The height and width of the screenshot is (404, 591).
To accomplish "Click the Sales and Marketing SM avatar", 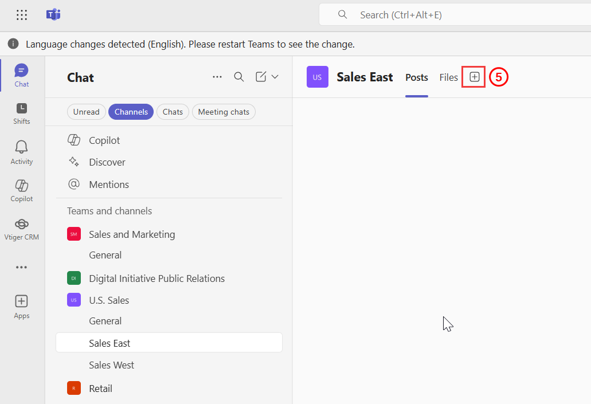I will (x=74, y=234).
